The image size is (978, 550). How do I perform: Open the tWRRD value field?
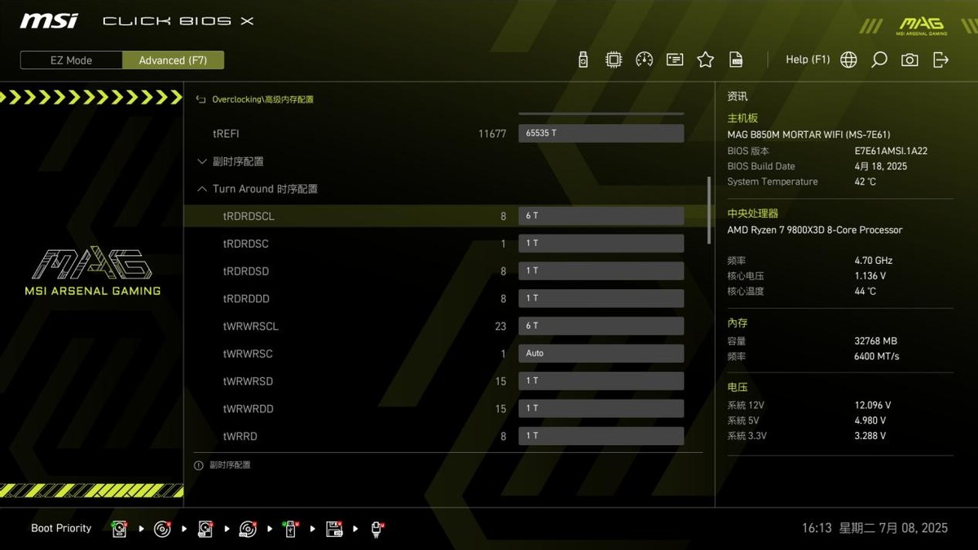(x=601, y=436)
